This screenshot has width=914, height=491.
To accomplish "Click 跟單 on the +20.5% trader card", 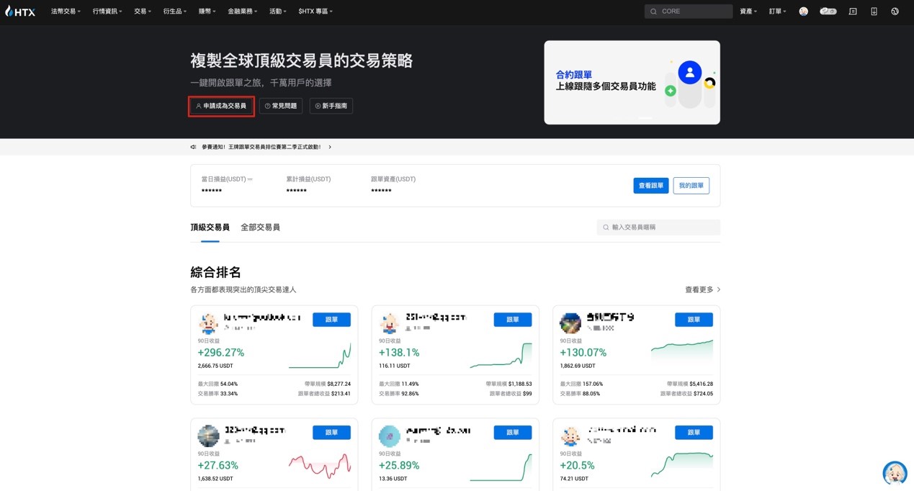I will (694, 433).
